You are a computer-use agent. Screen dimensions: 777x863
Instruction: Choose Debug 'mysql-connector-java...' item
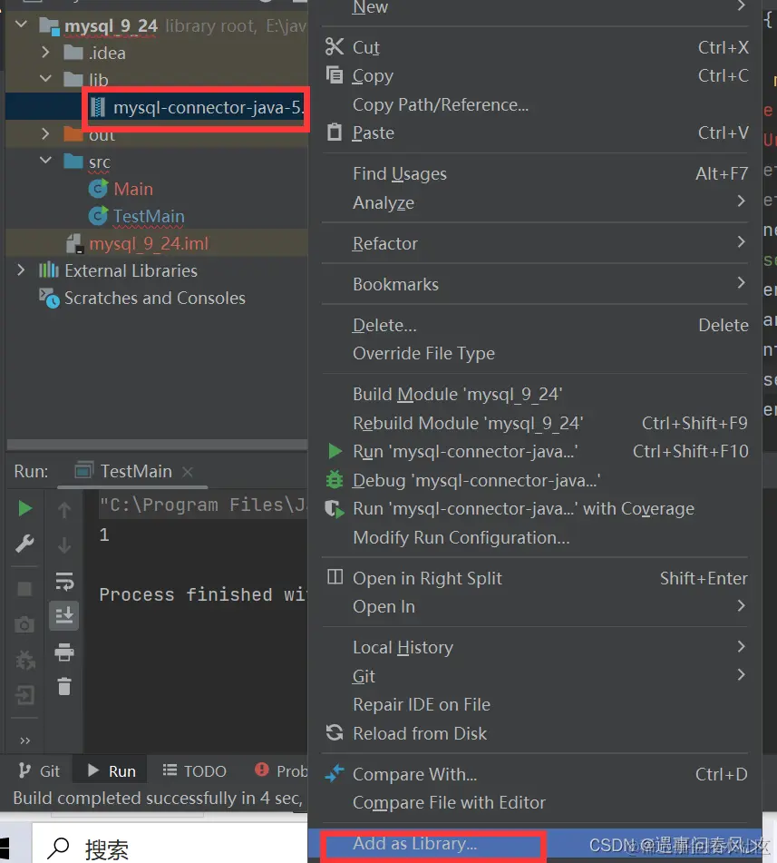pyautogui.click(x=535, y=480)
